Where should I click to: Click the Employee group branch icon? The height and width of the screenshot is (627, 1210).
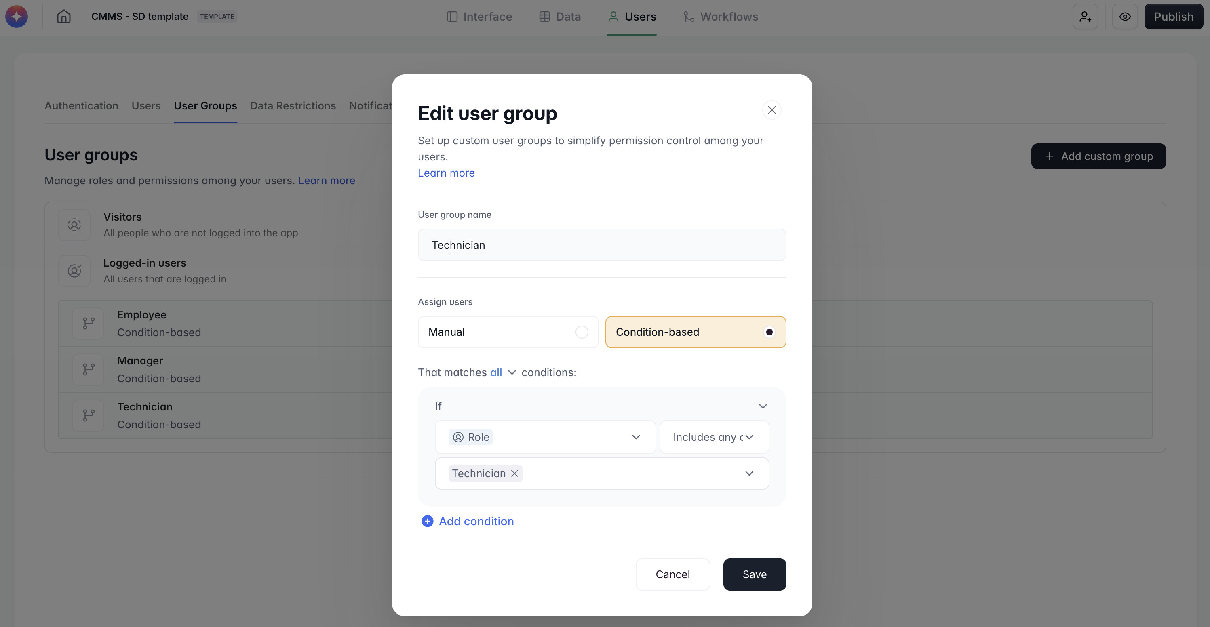point(89,323)
